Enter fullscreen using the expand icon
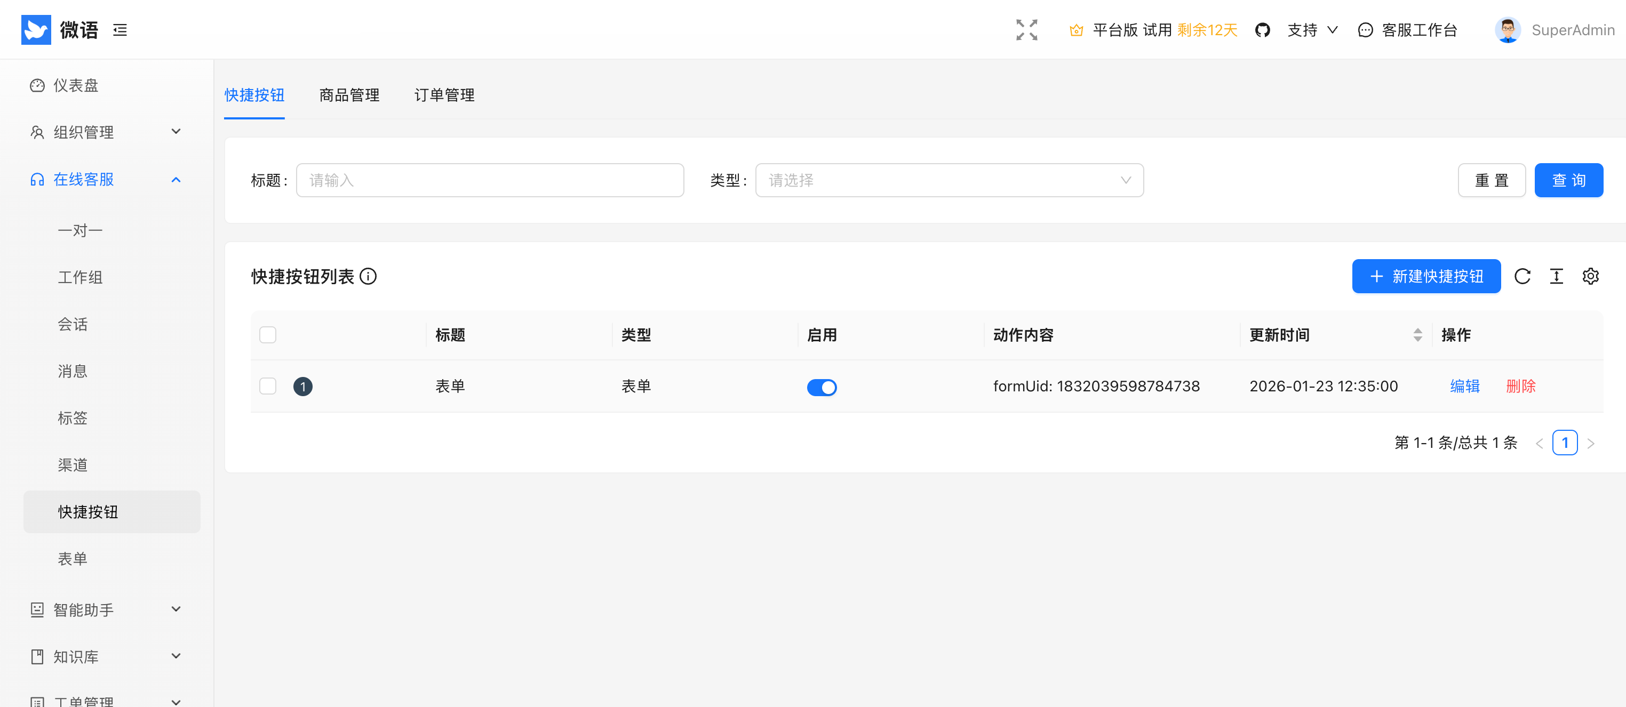 (x=1026, y=30)
